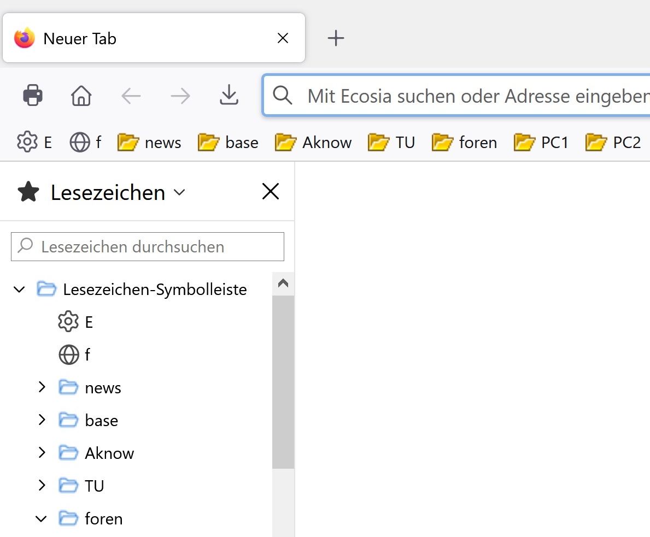The image size is (650, 537).
Task: Close the Lesezeichen sidebar
Action: pyautogui.click(x=271, y=192)
